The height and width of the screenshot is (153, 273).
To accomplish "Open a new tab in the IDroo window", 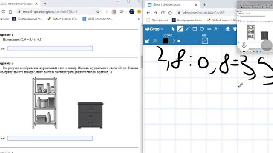I will point(205,5).
